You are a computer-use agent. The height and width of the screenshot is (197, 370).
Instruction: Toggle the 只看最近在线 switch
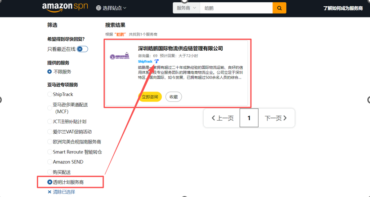82,49
